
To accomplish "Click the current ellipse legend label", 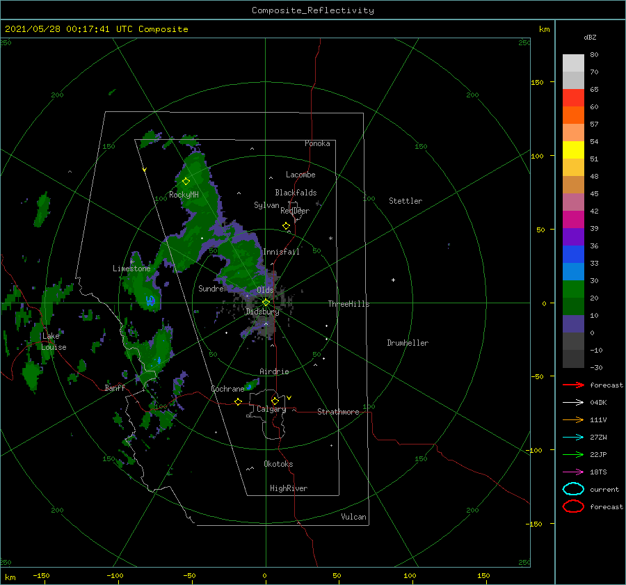I will click(604, 489).
